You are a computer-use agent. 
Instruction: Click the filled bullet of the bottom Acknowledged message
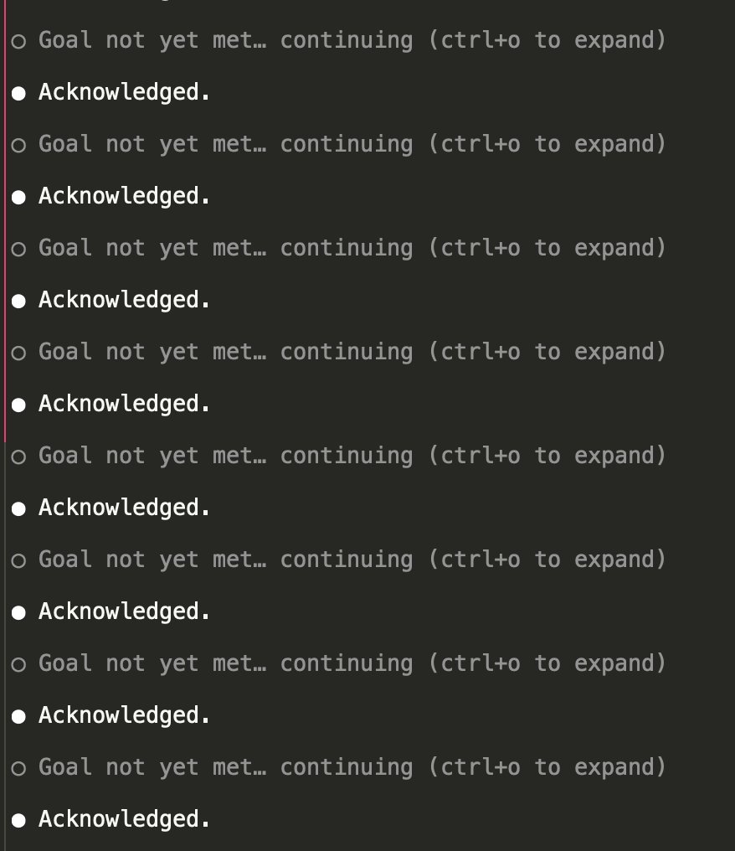coord(18,820)
